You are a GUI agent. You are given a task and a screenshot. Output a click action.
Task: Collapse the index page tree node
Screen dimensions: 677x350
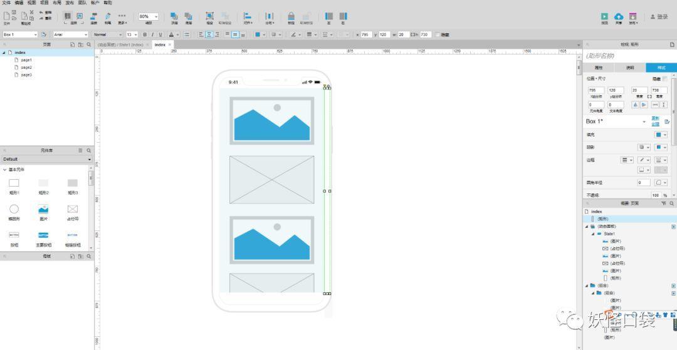pyautogui.click(x=4, y=53)
